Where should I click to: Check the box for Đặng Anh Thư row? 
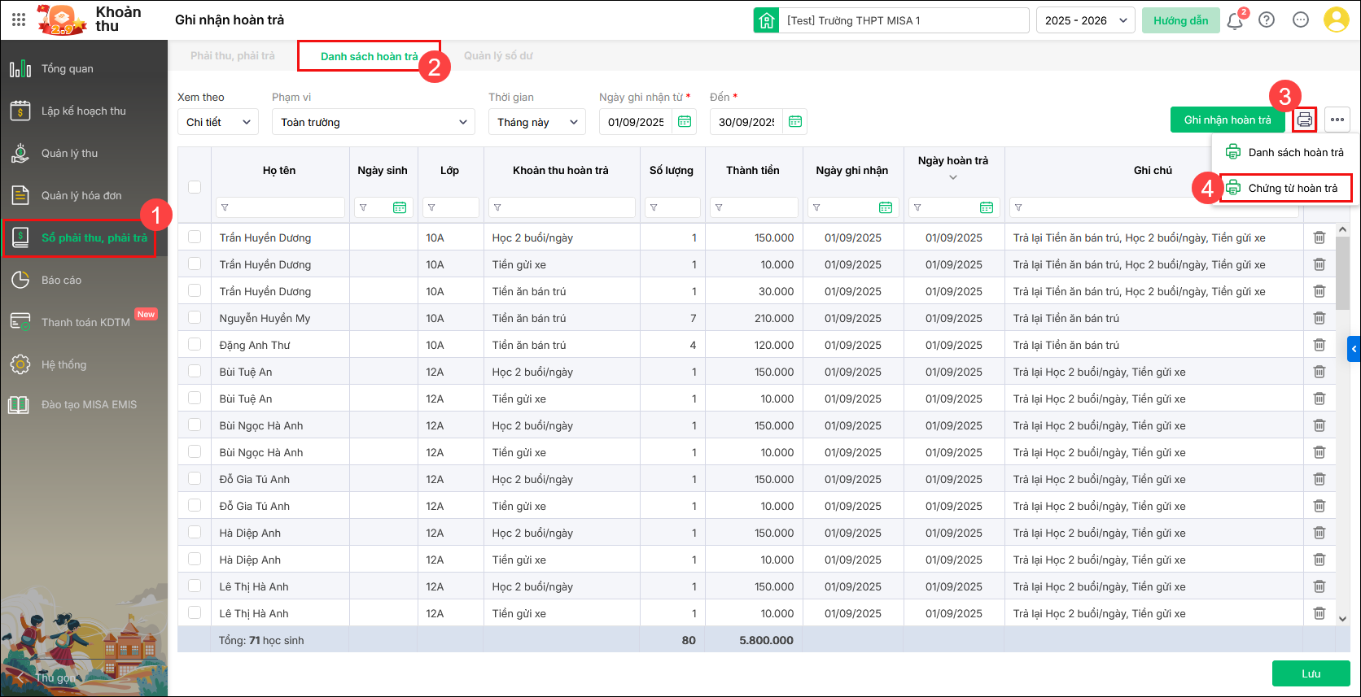click(x=195, y=345)
